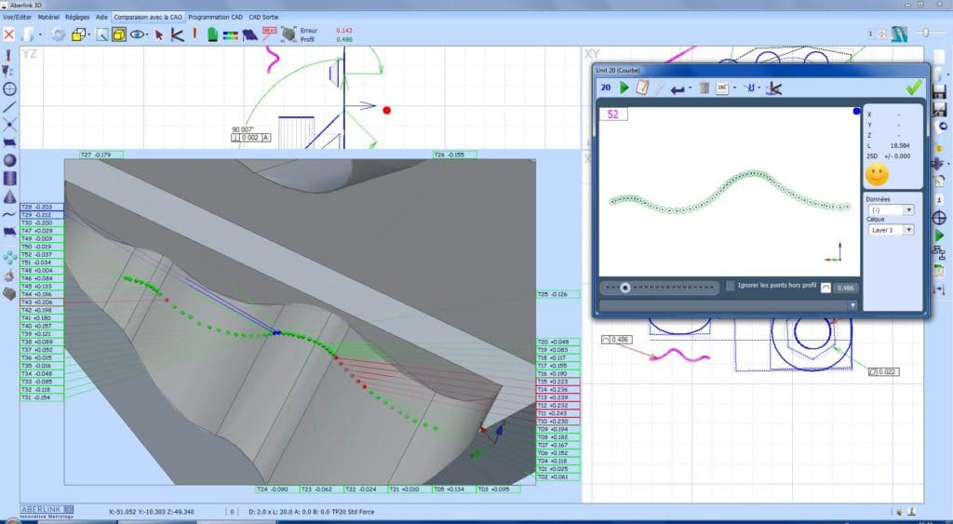Viewport: 953px width, 524px height.
Task: Click the stepper next to value 1 top-right
Action: [x=882, y=34]
